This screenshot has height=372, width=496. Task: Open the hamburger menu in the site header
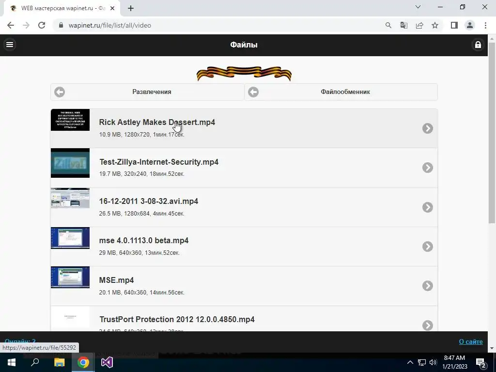(10, 45)
